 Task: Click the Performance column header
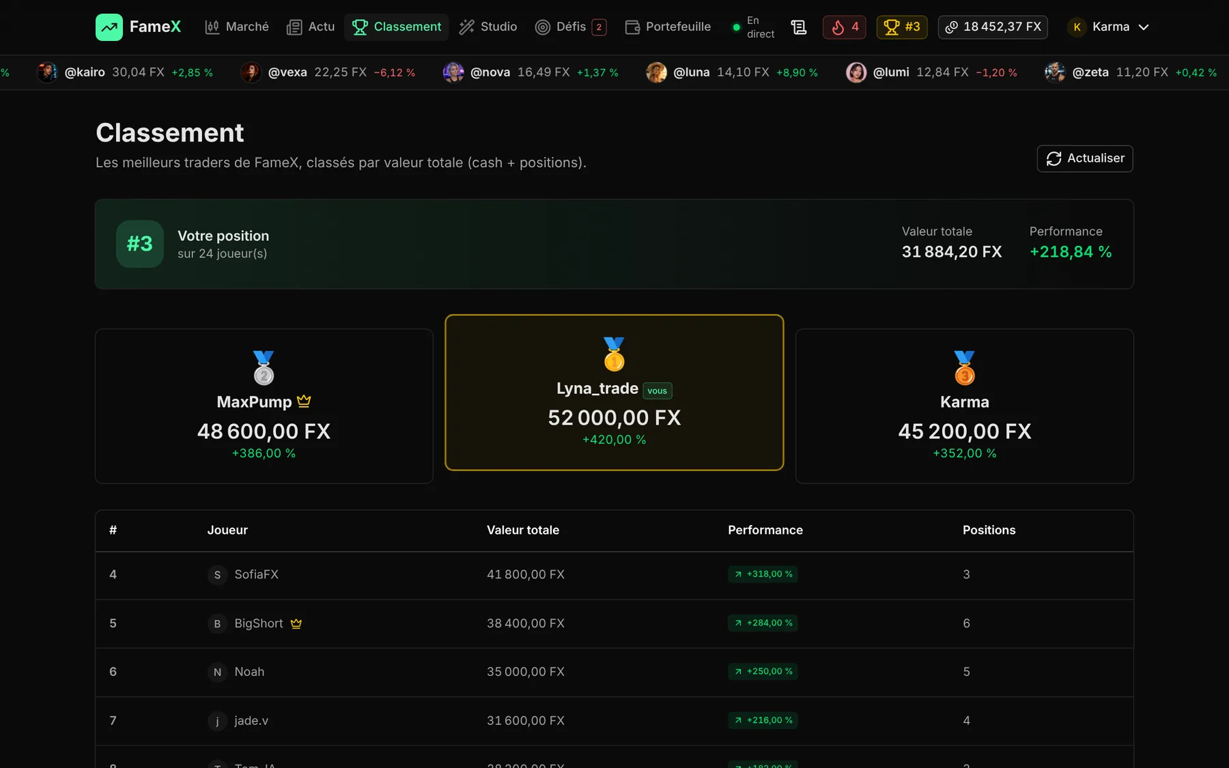pos(765,530)
